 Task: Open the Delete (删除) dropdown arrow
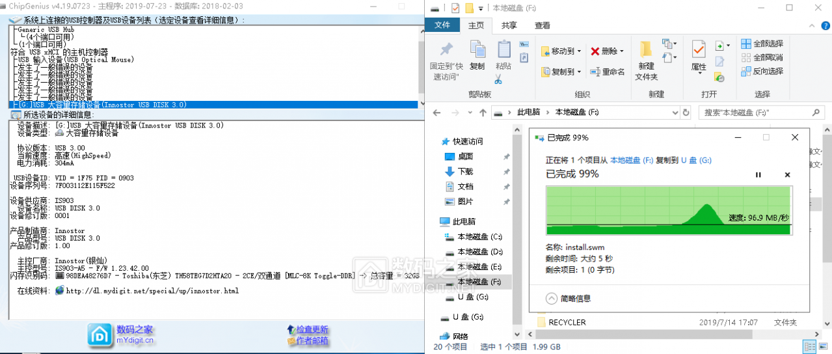622,51
